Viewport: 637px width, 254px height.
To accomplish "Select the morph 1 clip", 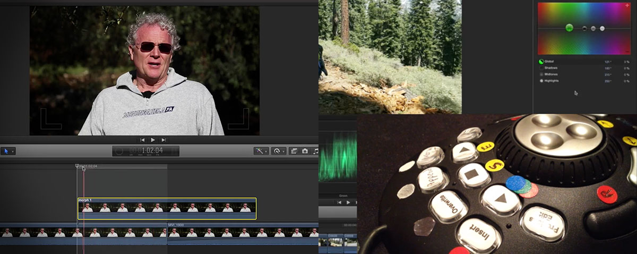I will pyautogui.click(x=167, y=209).
